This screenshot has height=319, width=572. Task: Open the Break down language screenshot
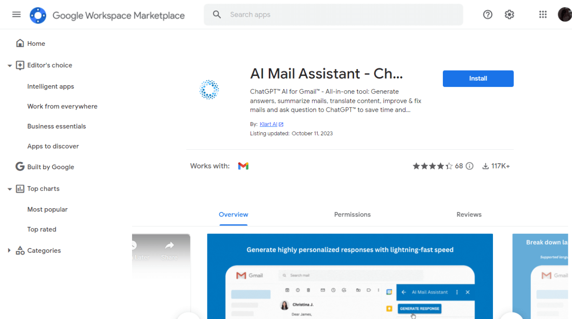click(540, 276)
